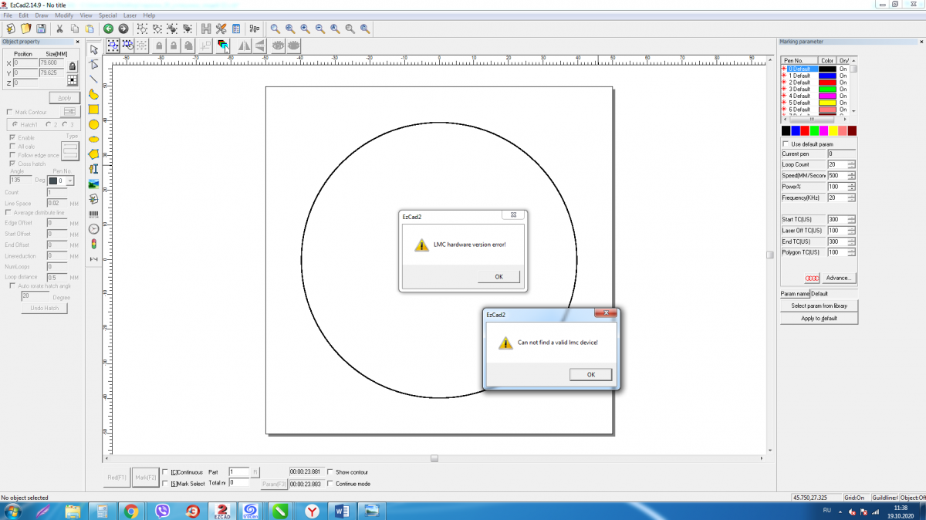Click Select param from library button
This screenshot has height=520, width=926.
(x=820, y=306)
